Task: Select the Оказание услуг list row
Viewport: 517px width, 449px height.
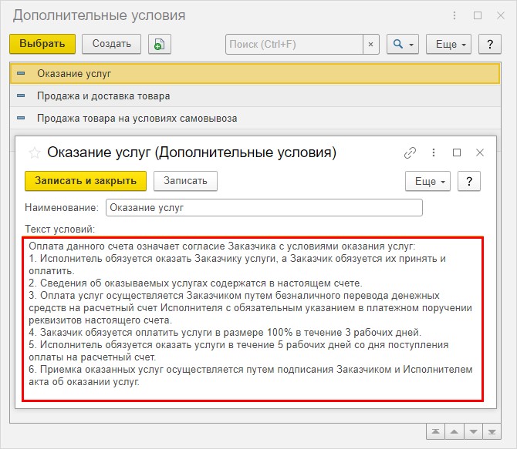Action: [x=255, y=73]
